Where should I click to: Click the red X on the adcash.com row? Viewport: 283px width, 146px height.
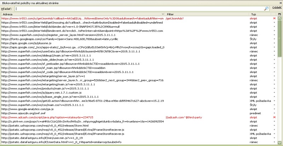pos(274,117)
